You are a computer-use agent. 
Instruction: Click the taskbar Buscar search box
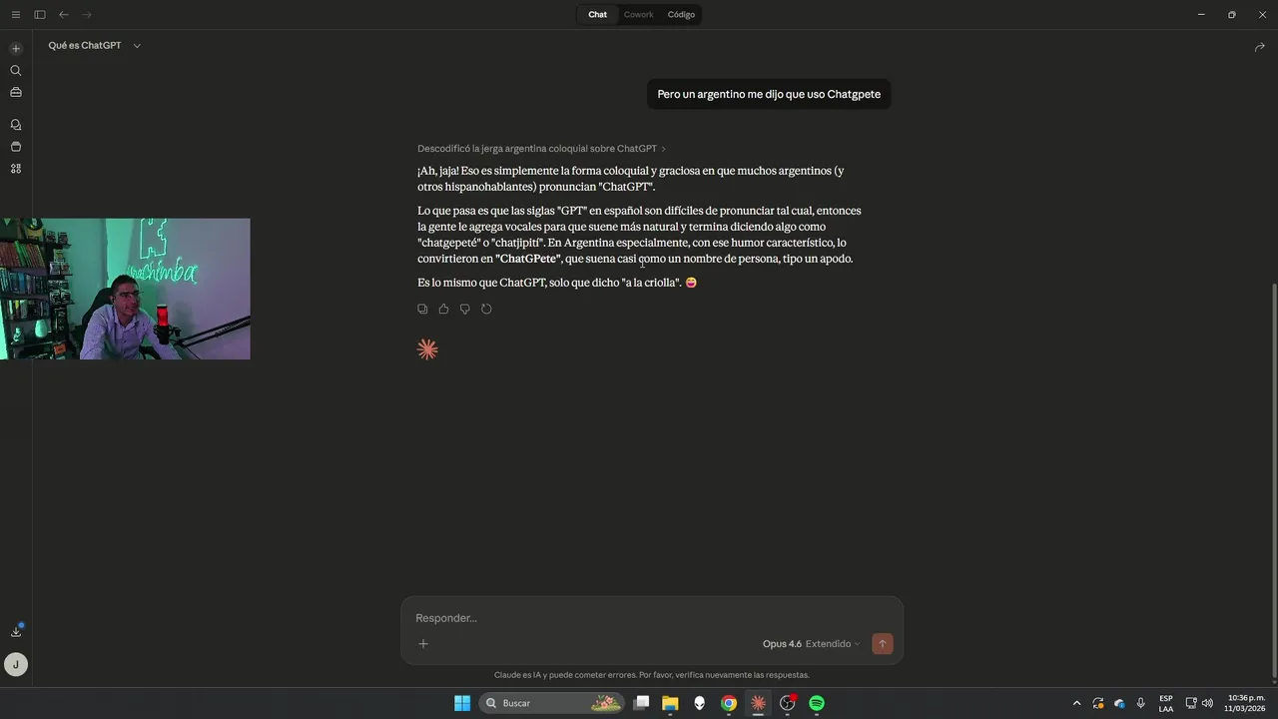coord(552,703)
